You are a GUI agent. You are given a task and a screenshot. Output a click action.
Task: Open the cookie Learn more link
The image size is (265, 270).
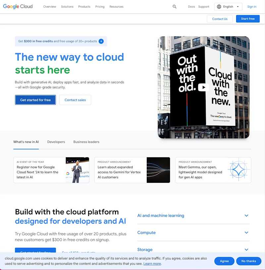(152, 264)
